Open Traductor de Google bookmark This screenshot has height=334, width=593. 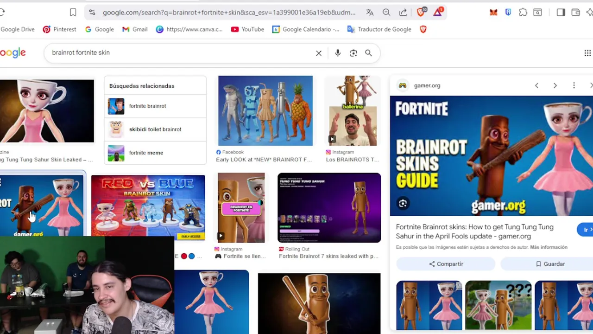point(379,29)
